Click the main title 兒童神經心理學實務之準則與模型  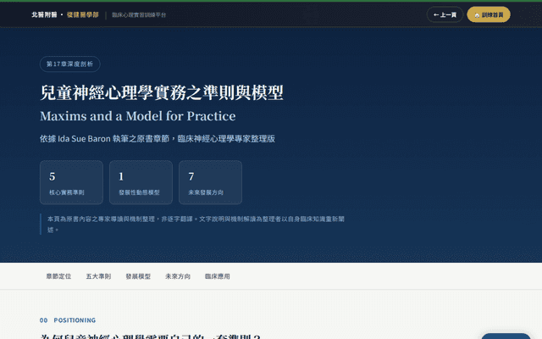[162, 92]
